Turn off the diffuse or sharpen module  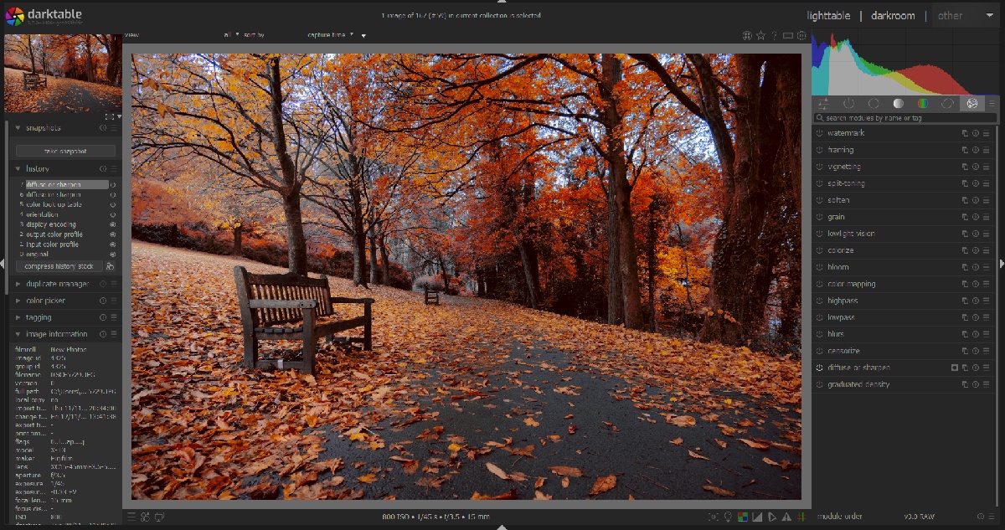tap(820, 368)
